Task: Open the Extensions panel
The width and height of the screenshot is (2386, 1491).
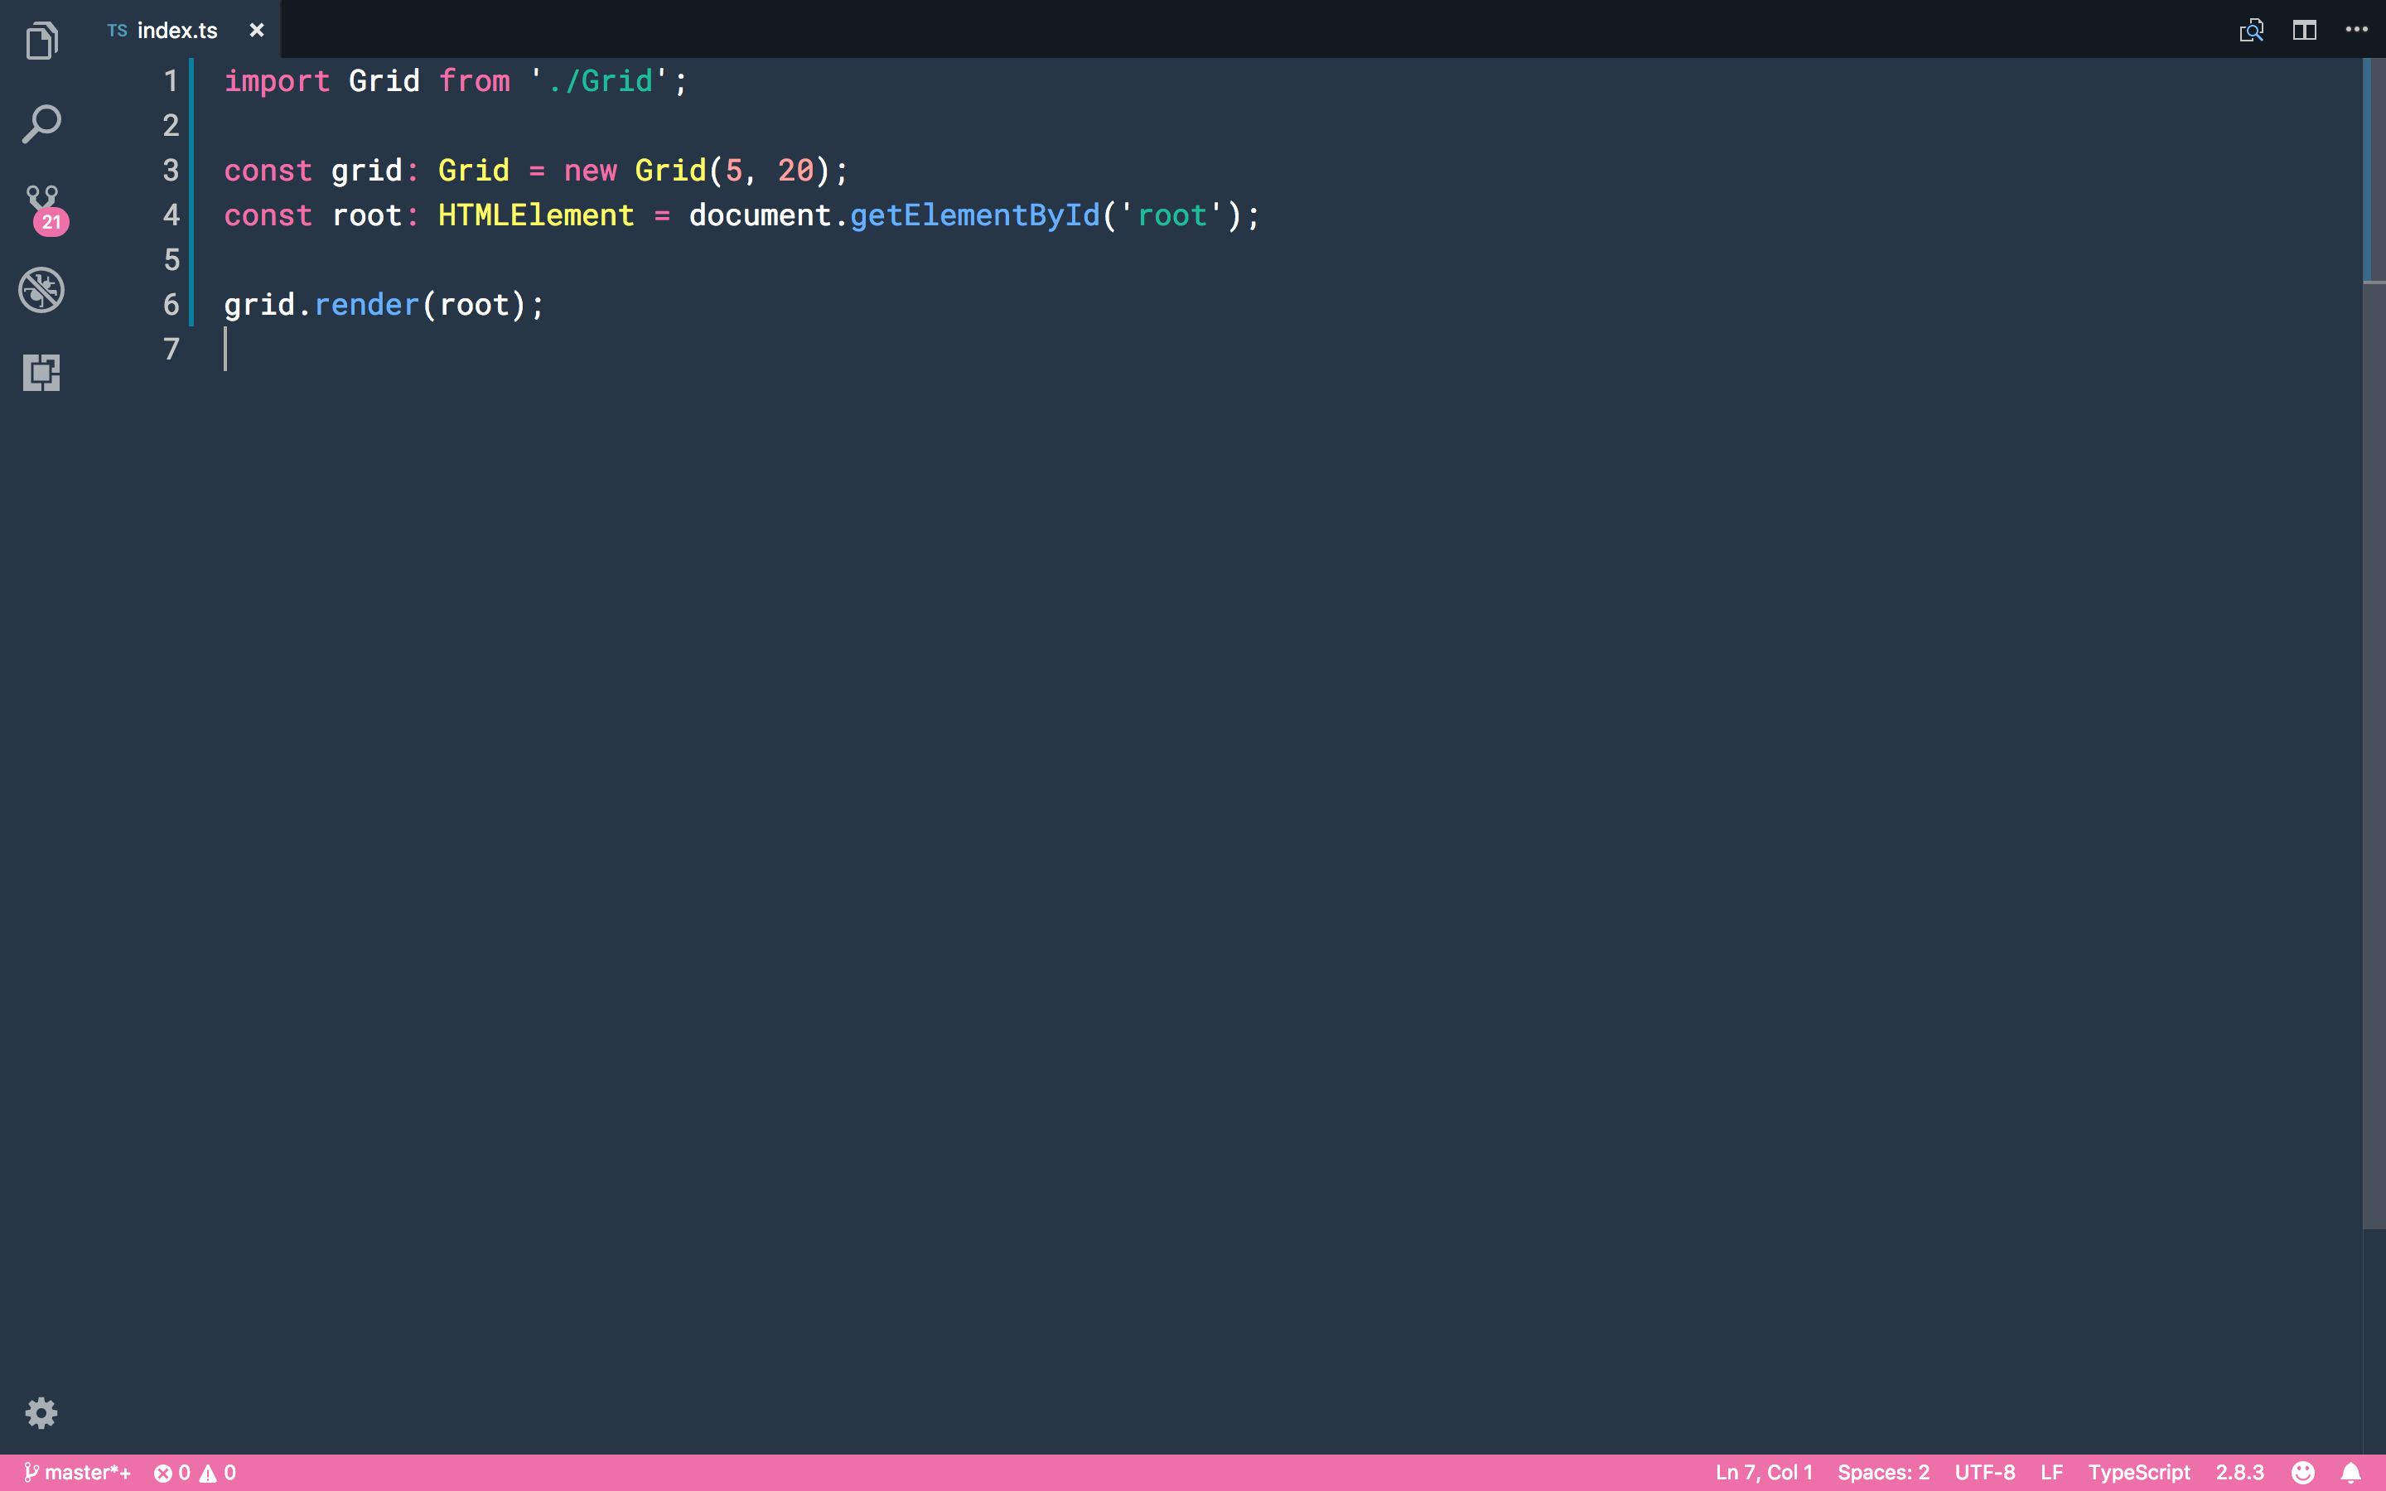Action: click(x=41, y=373)
